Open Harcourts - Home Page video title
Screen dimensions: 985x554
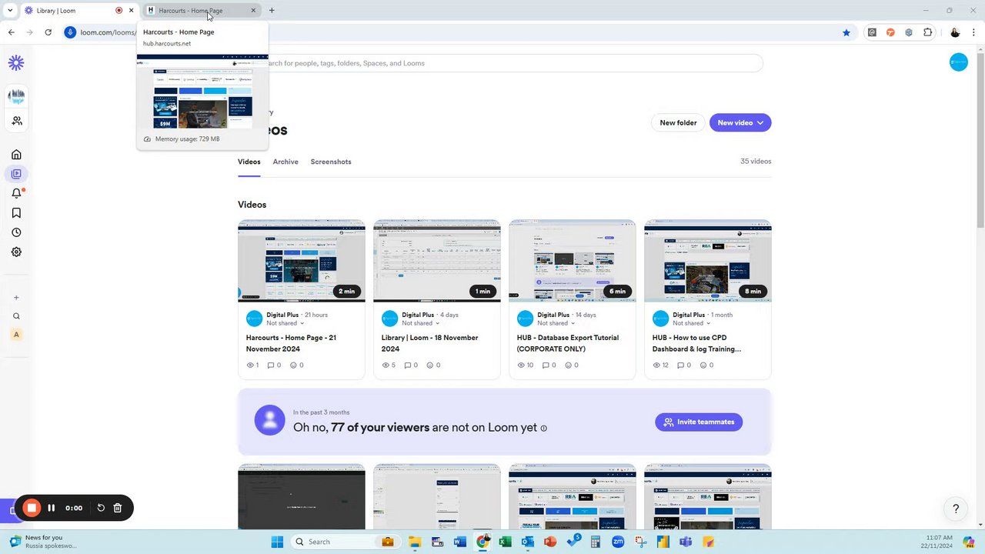pos(291,343)
